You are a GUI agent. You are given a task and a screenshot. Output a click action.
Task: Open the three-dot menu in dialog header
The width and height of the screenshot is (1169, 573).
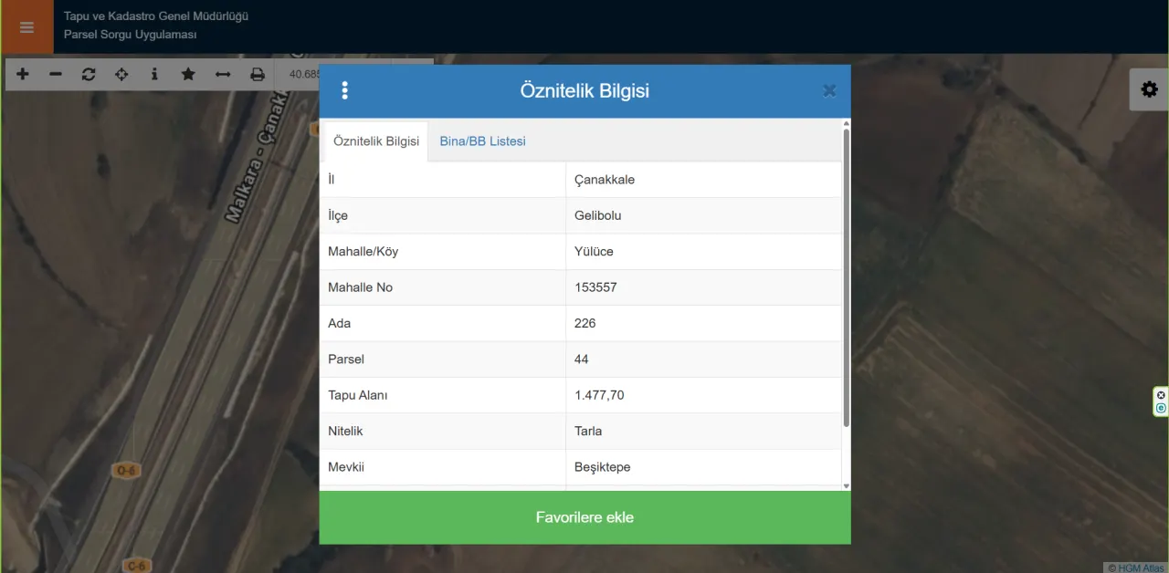pos(344,90)
